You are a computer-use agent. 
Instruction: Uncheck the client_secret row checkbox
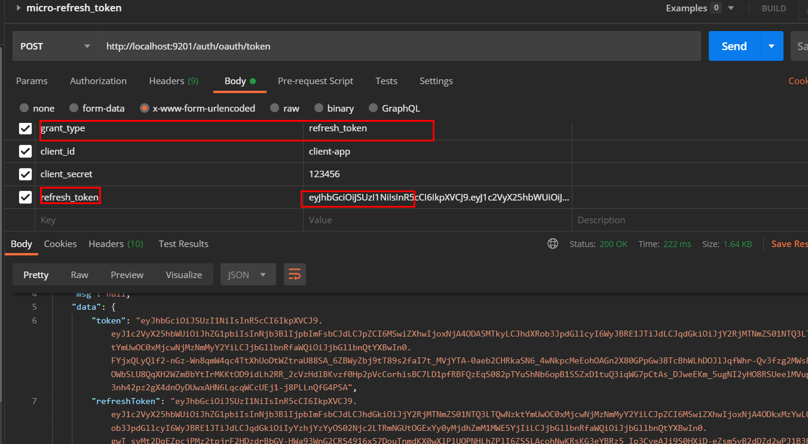[25, 174]
